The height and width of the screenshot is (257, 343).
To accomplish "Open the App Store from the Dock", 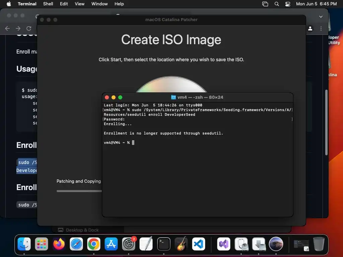I will (111, 244).
